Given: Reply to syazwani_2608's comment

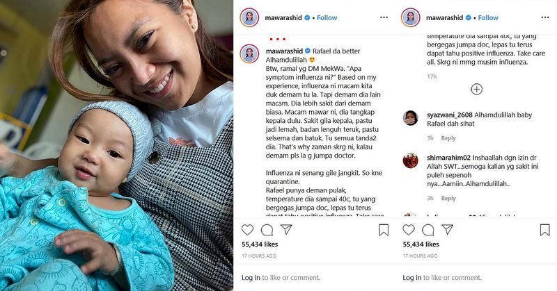Looking at the screenshot, I should tap(448, 138).
